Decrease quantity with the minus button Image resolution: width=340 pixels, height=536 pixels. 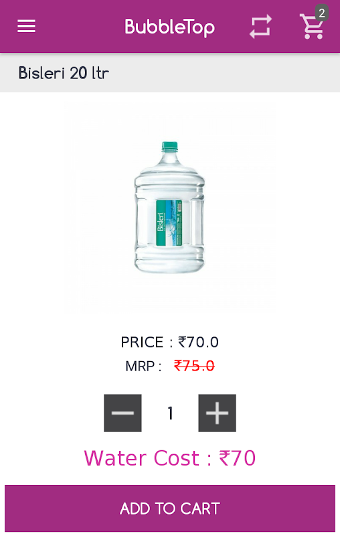point(122,413)
